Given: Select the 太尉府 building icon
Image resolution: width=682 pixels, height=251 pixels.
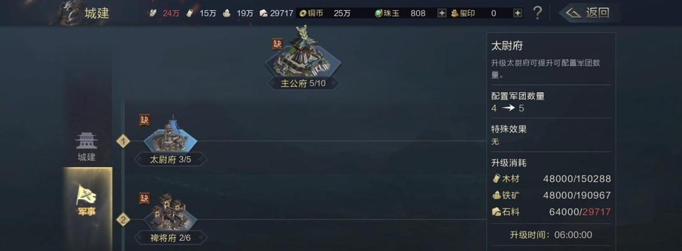Looking at the screenshot, I should pyautogui.click(x=170, y=136).
